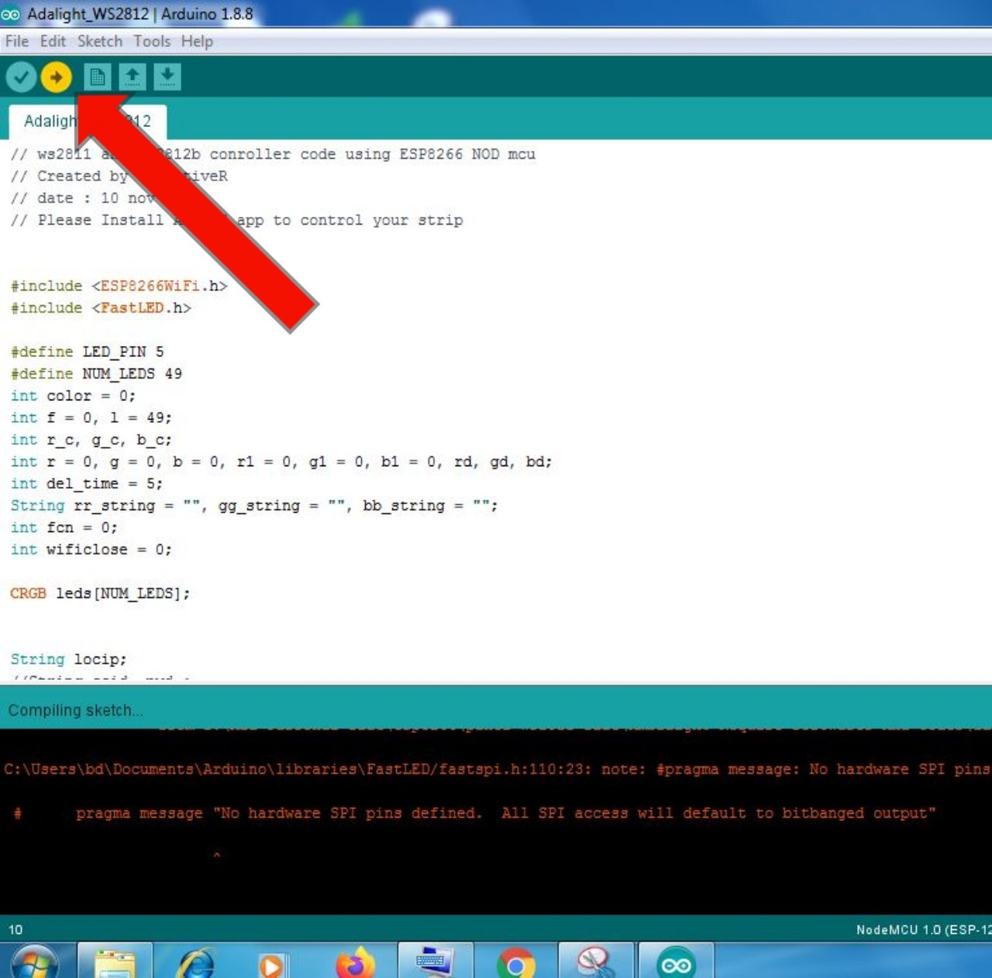This screenshot has height=978, width=992.
Task: Click the line '#include <ESP8266WiFi.h>'
Action: pyautogui.click(x=119, y=286)
